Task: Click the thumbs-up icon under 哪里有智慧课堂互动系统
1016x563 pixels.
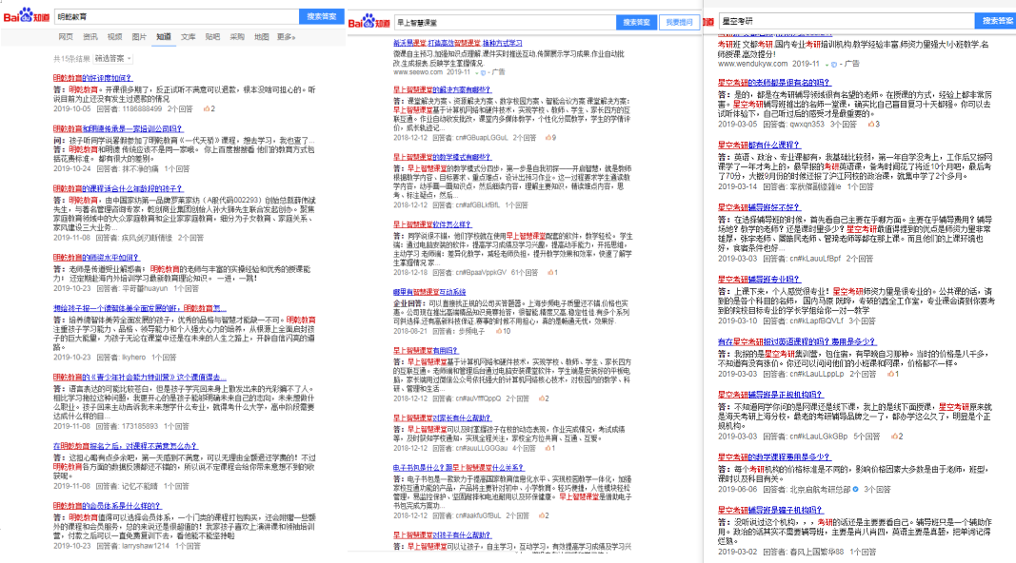Action: [499, 331]
